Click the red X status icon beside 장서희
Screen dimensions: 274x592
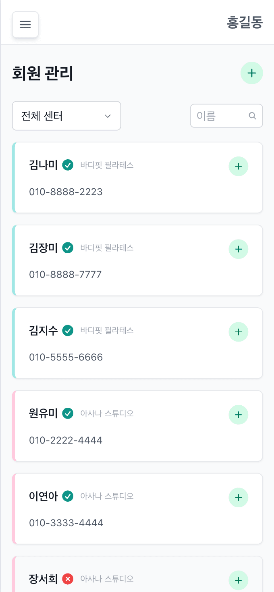click(68, 579)
